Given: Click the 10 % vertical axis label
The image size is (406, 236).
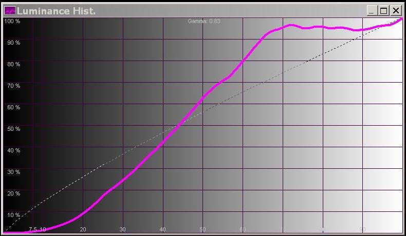Looking at the screenshot, I should click(x=13, y=215).
